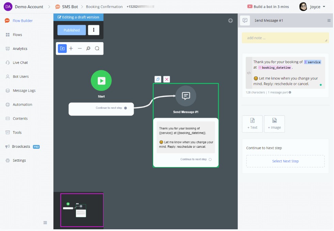This screenshot has width=334, height=231.
Task: Click the add folder toolbar icon
Action: [x=62, y=49]
